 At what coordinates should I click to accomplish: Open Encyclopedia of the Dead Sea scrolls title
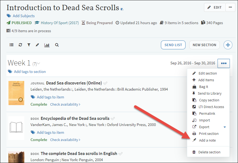[75, 118]
